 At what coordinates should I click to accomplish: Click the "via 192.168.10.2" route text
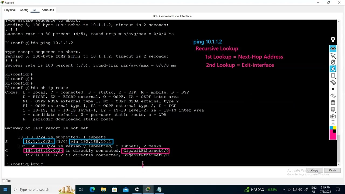tap(91, 142)
